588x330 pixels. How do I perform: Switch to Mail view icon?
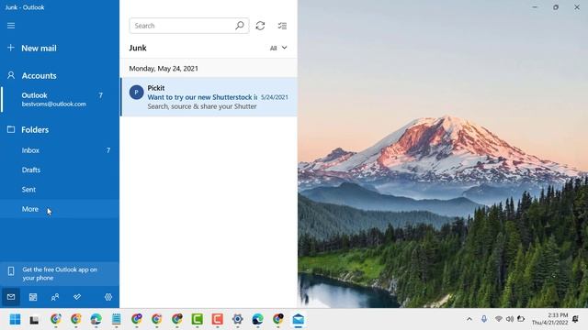pyautogui.click(x=11, y=297)
